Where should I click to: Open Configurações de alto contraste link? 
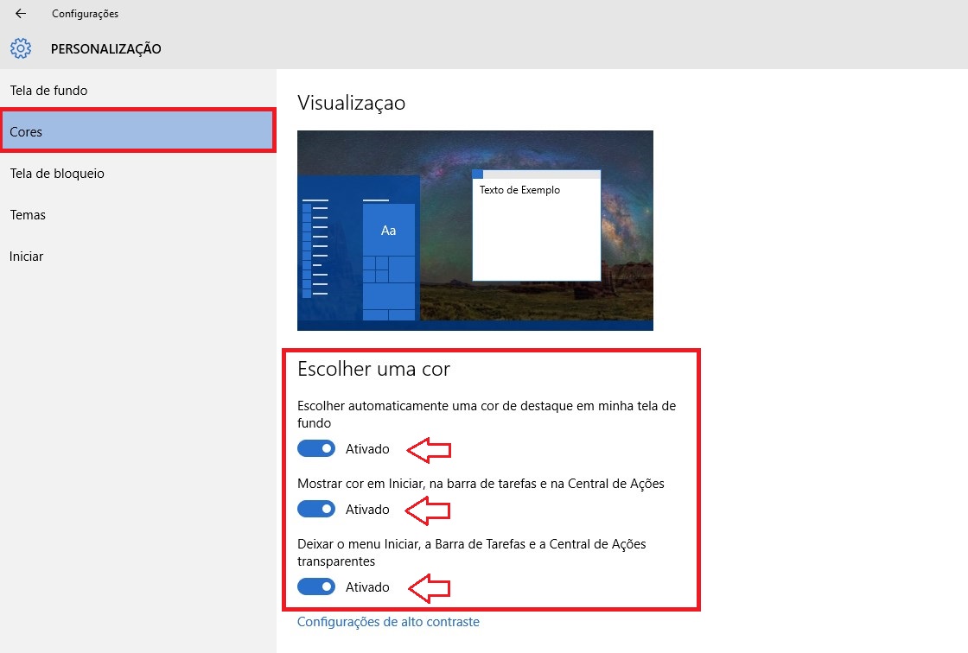388,622
